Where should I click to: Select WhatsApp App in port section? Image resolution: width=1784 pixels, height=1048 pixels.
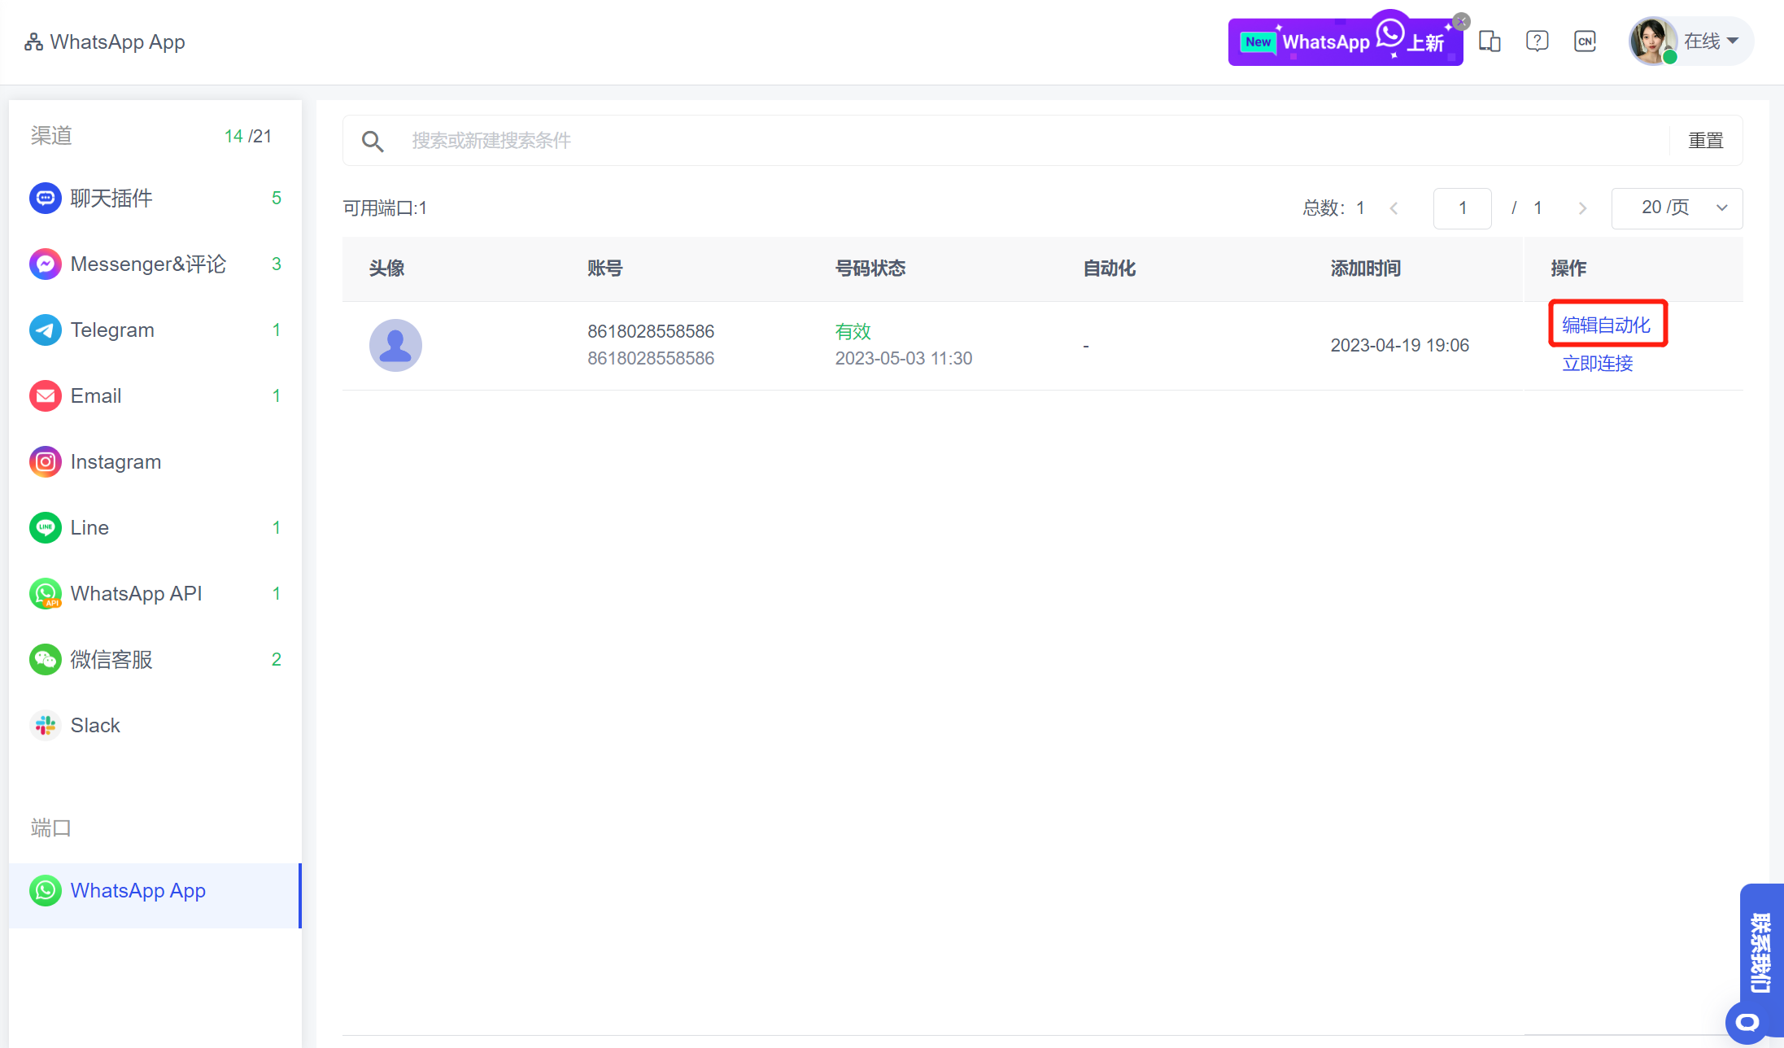(x=137, y=890)
